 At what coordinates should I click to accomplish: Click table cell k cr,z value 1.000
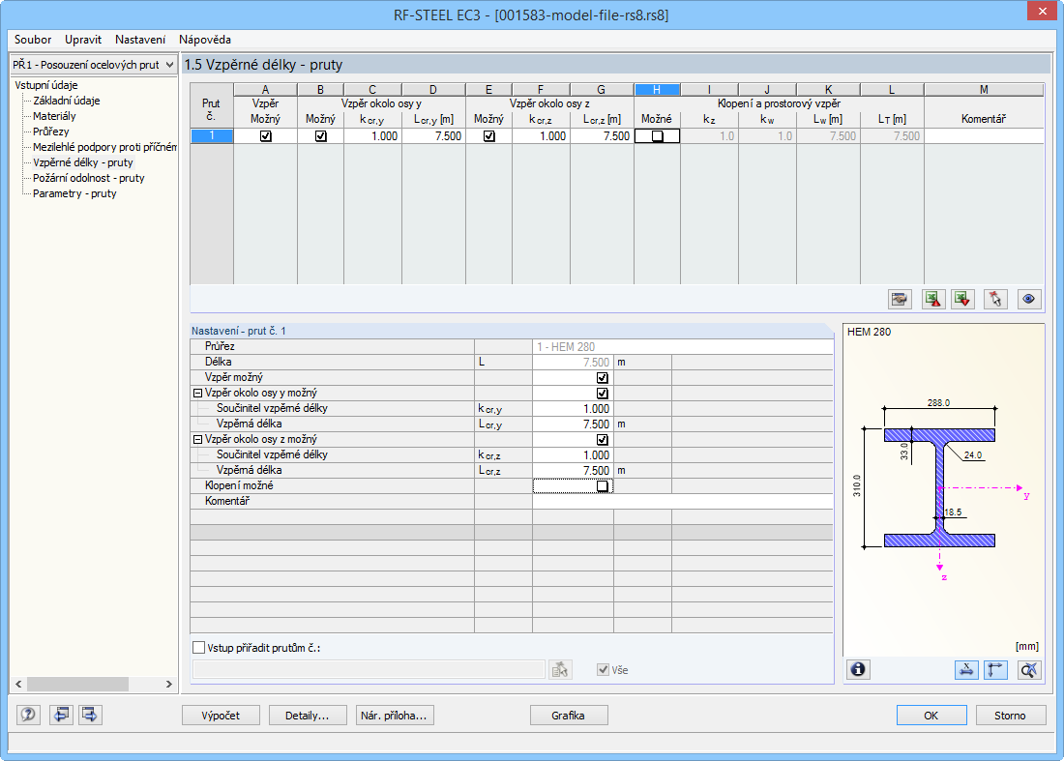[x=541, y=136]
